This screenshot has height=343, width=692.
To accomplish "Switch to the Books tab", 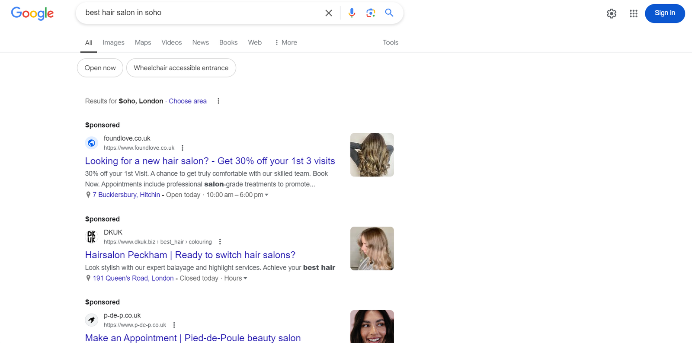I will click(x=228, y=42).
